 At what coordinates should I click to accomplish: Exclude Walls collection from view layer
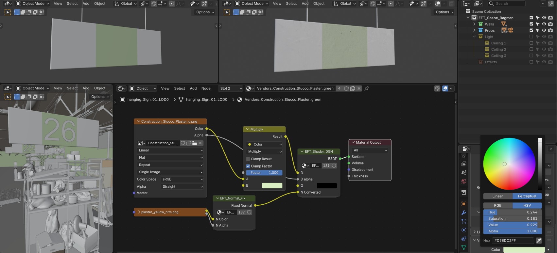pyautogui.click(x=531, y=24)
